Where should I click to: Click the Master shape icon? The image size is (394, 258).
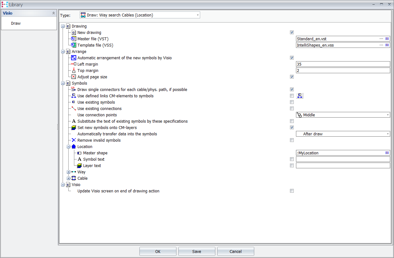pos(79,153)
